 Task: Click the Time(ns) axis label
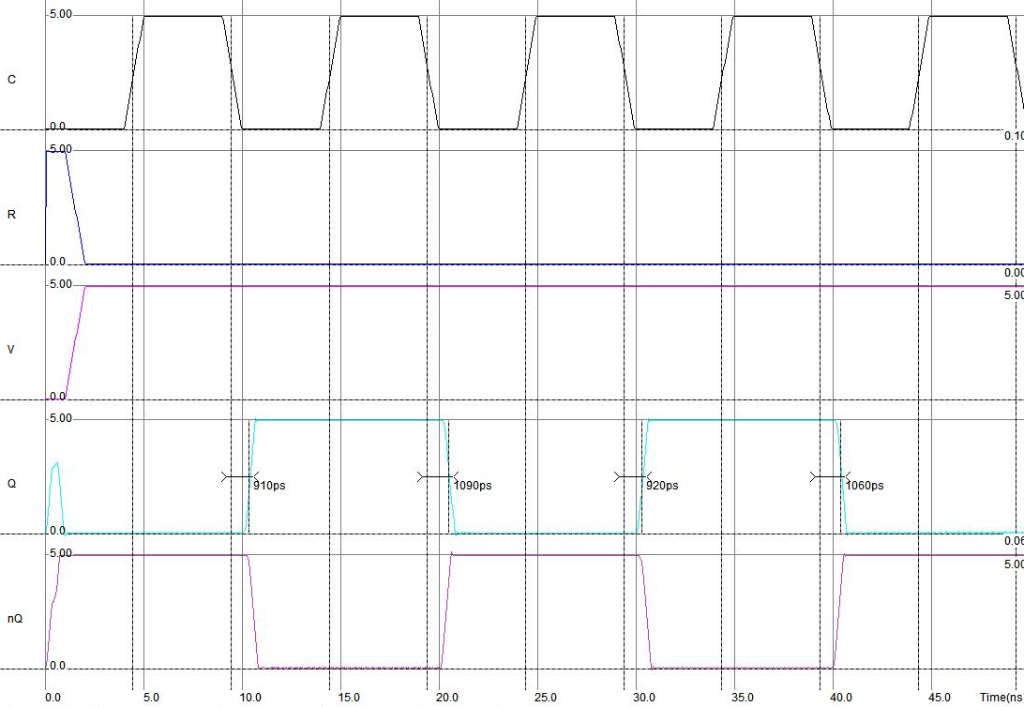(1001, 698)
